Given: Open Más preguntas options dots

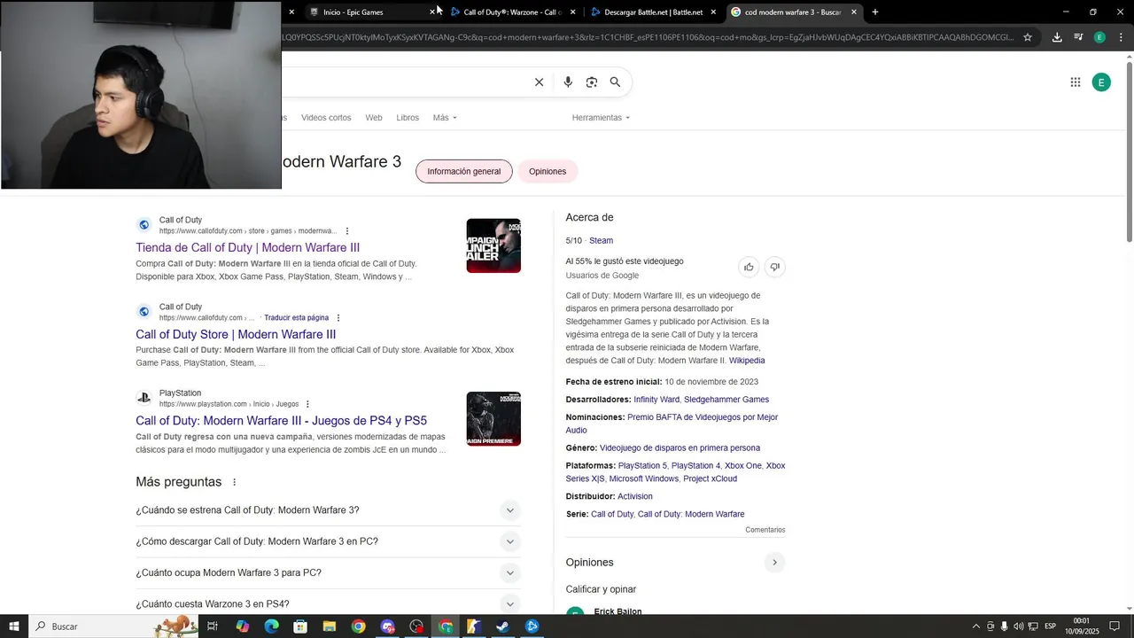Looking at the screenshot, I should pyautogui.click(x=235, y=482).
